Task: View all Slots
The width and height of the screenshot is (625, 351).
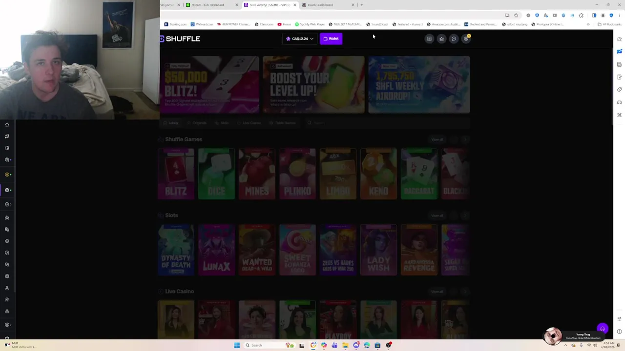Action: pyautogui.click(x=437, y=215)
